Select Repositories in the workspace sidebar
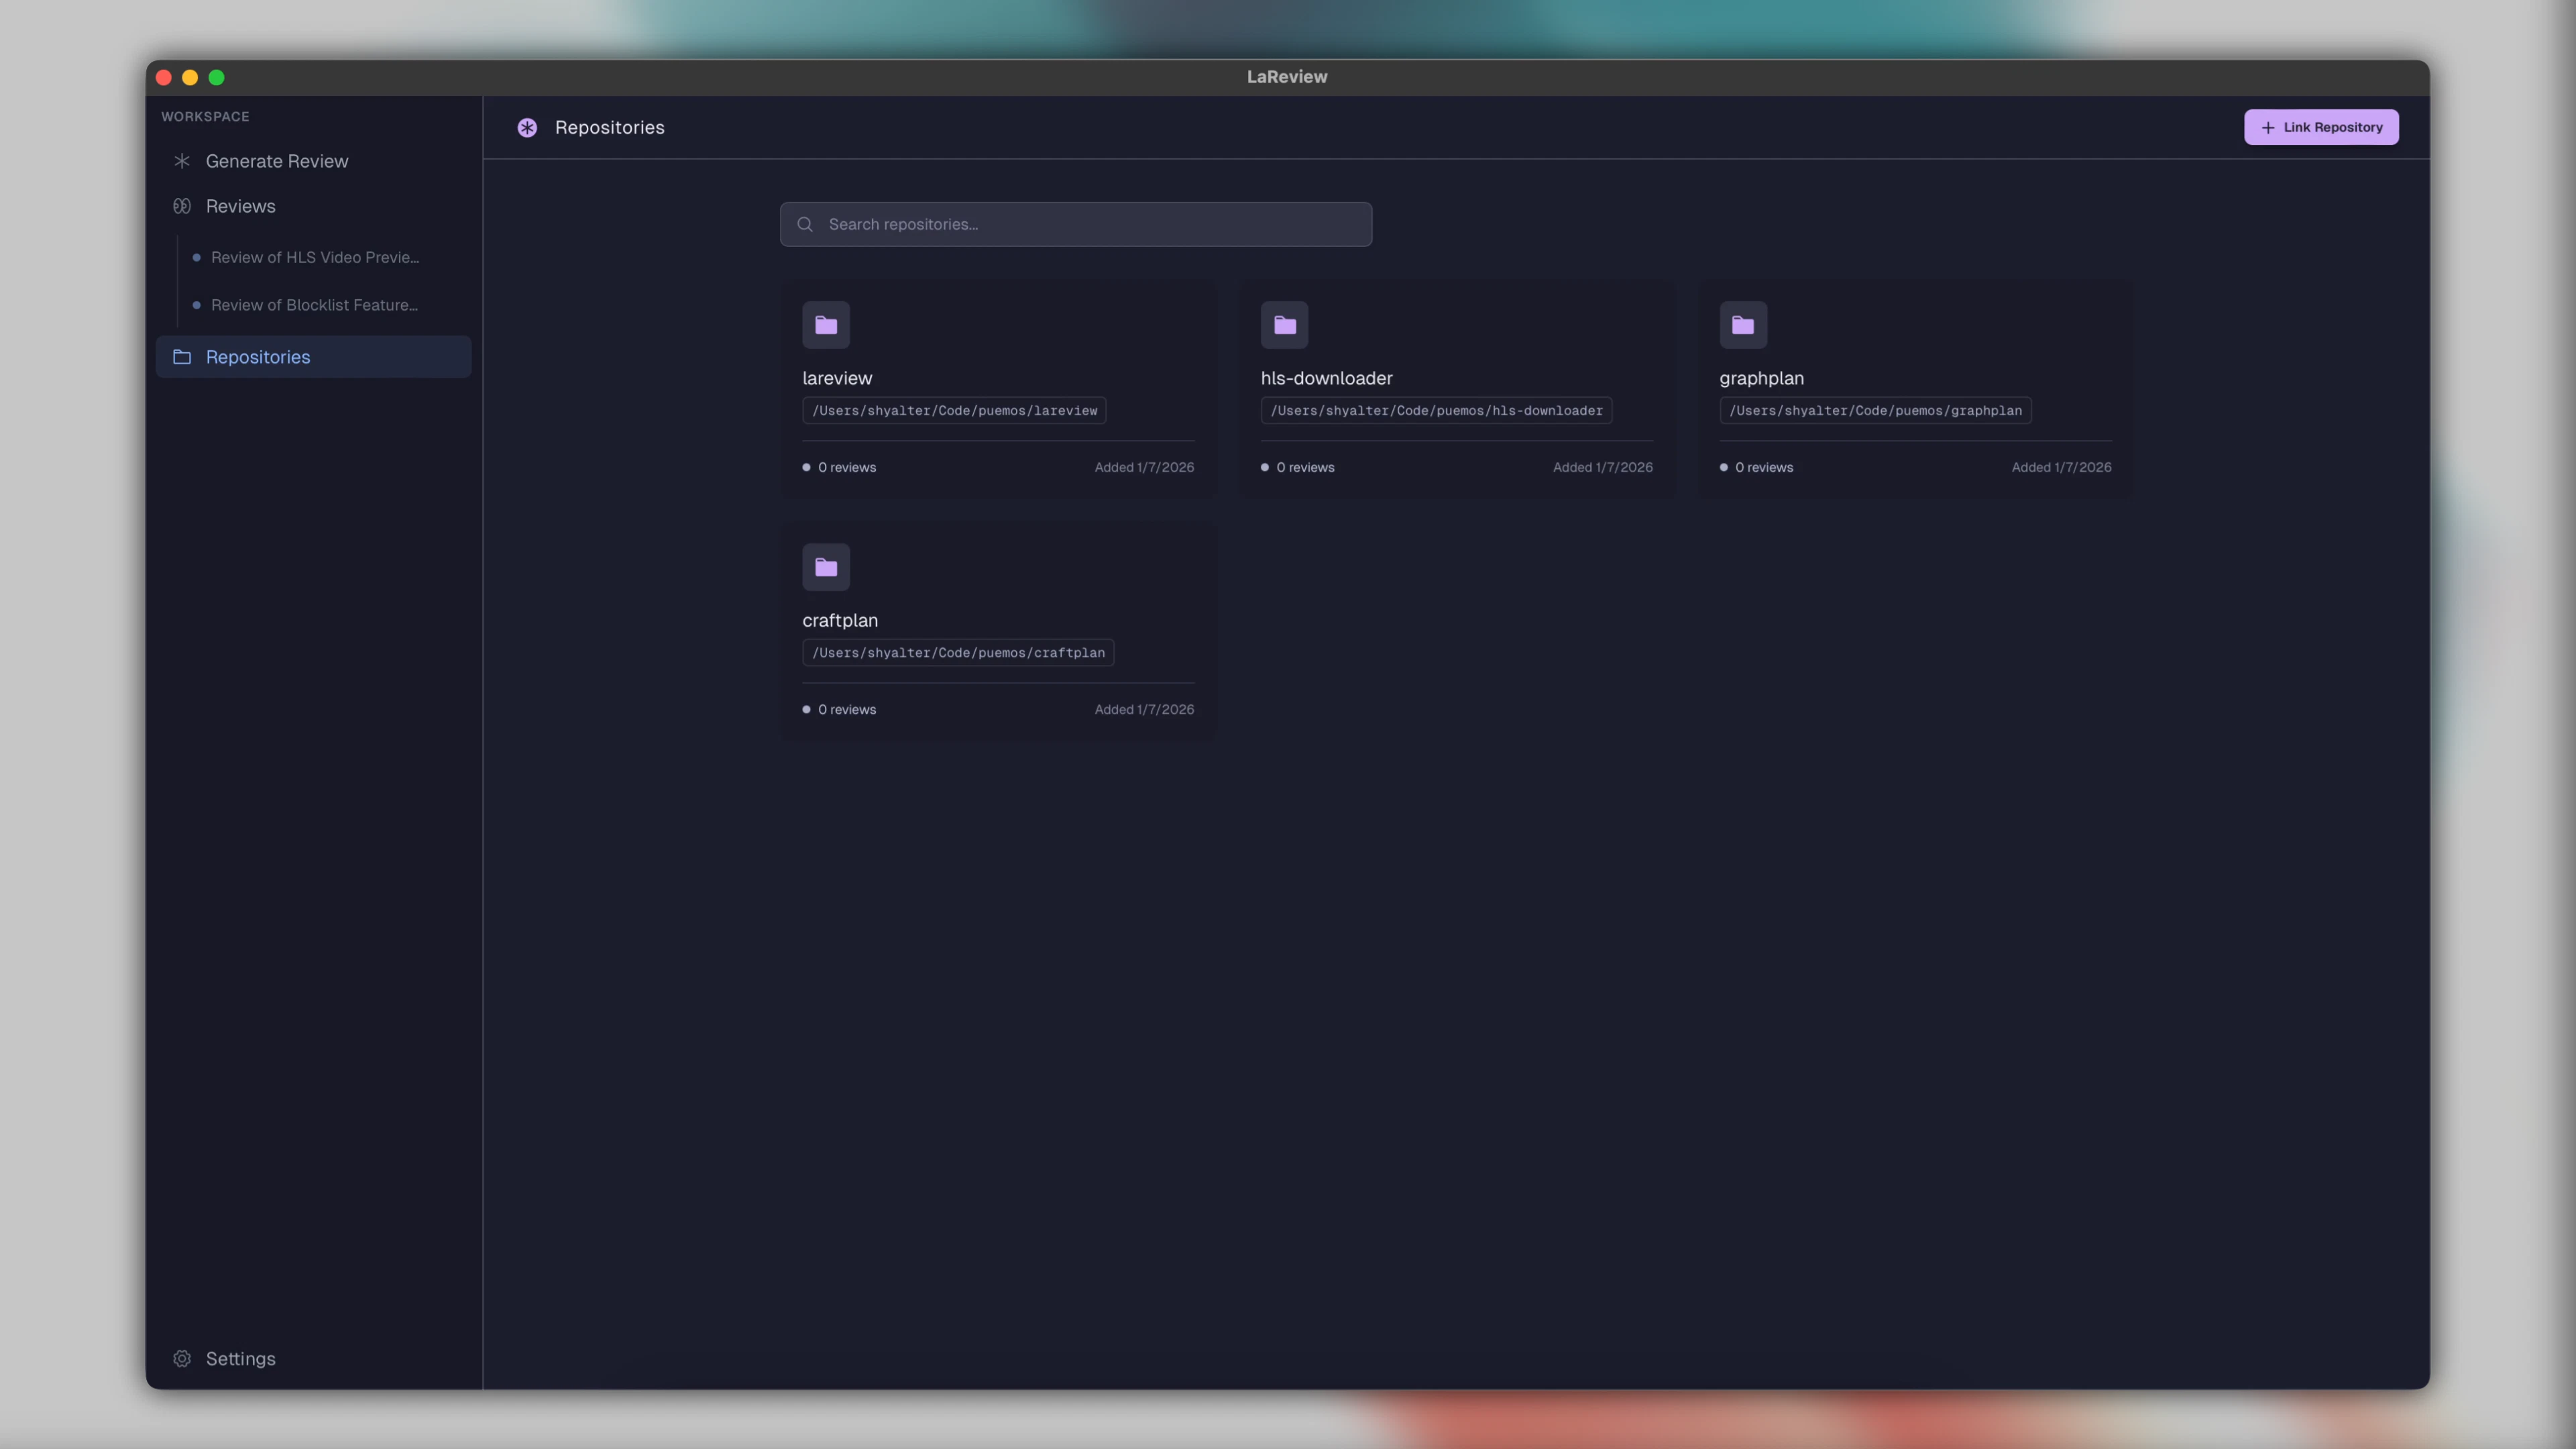 tap(257, 356)
